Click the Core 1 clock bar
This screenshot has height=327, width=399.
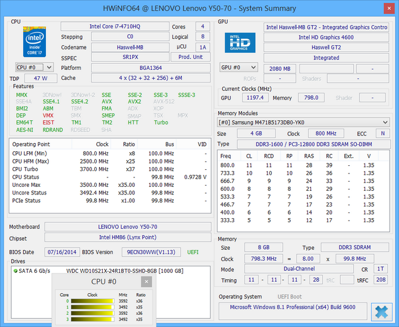click(92, 307)
